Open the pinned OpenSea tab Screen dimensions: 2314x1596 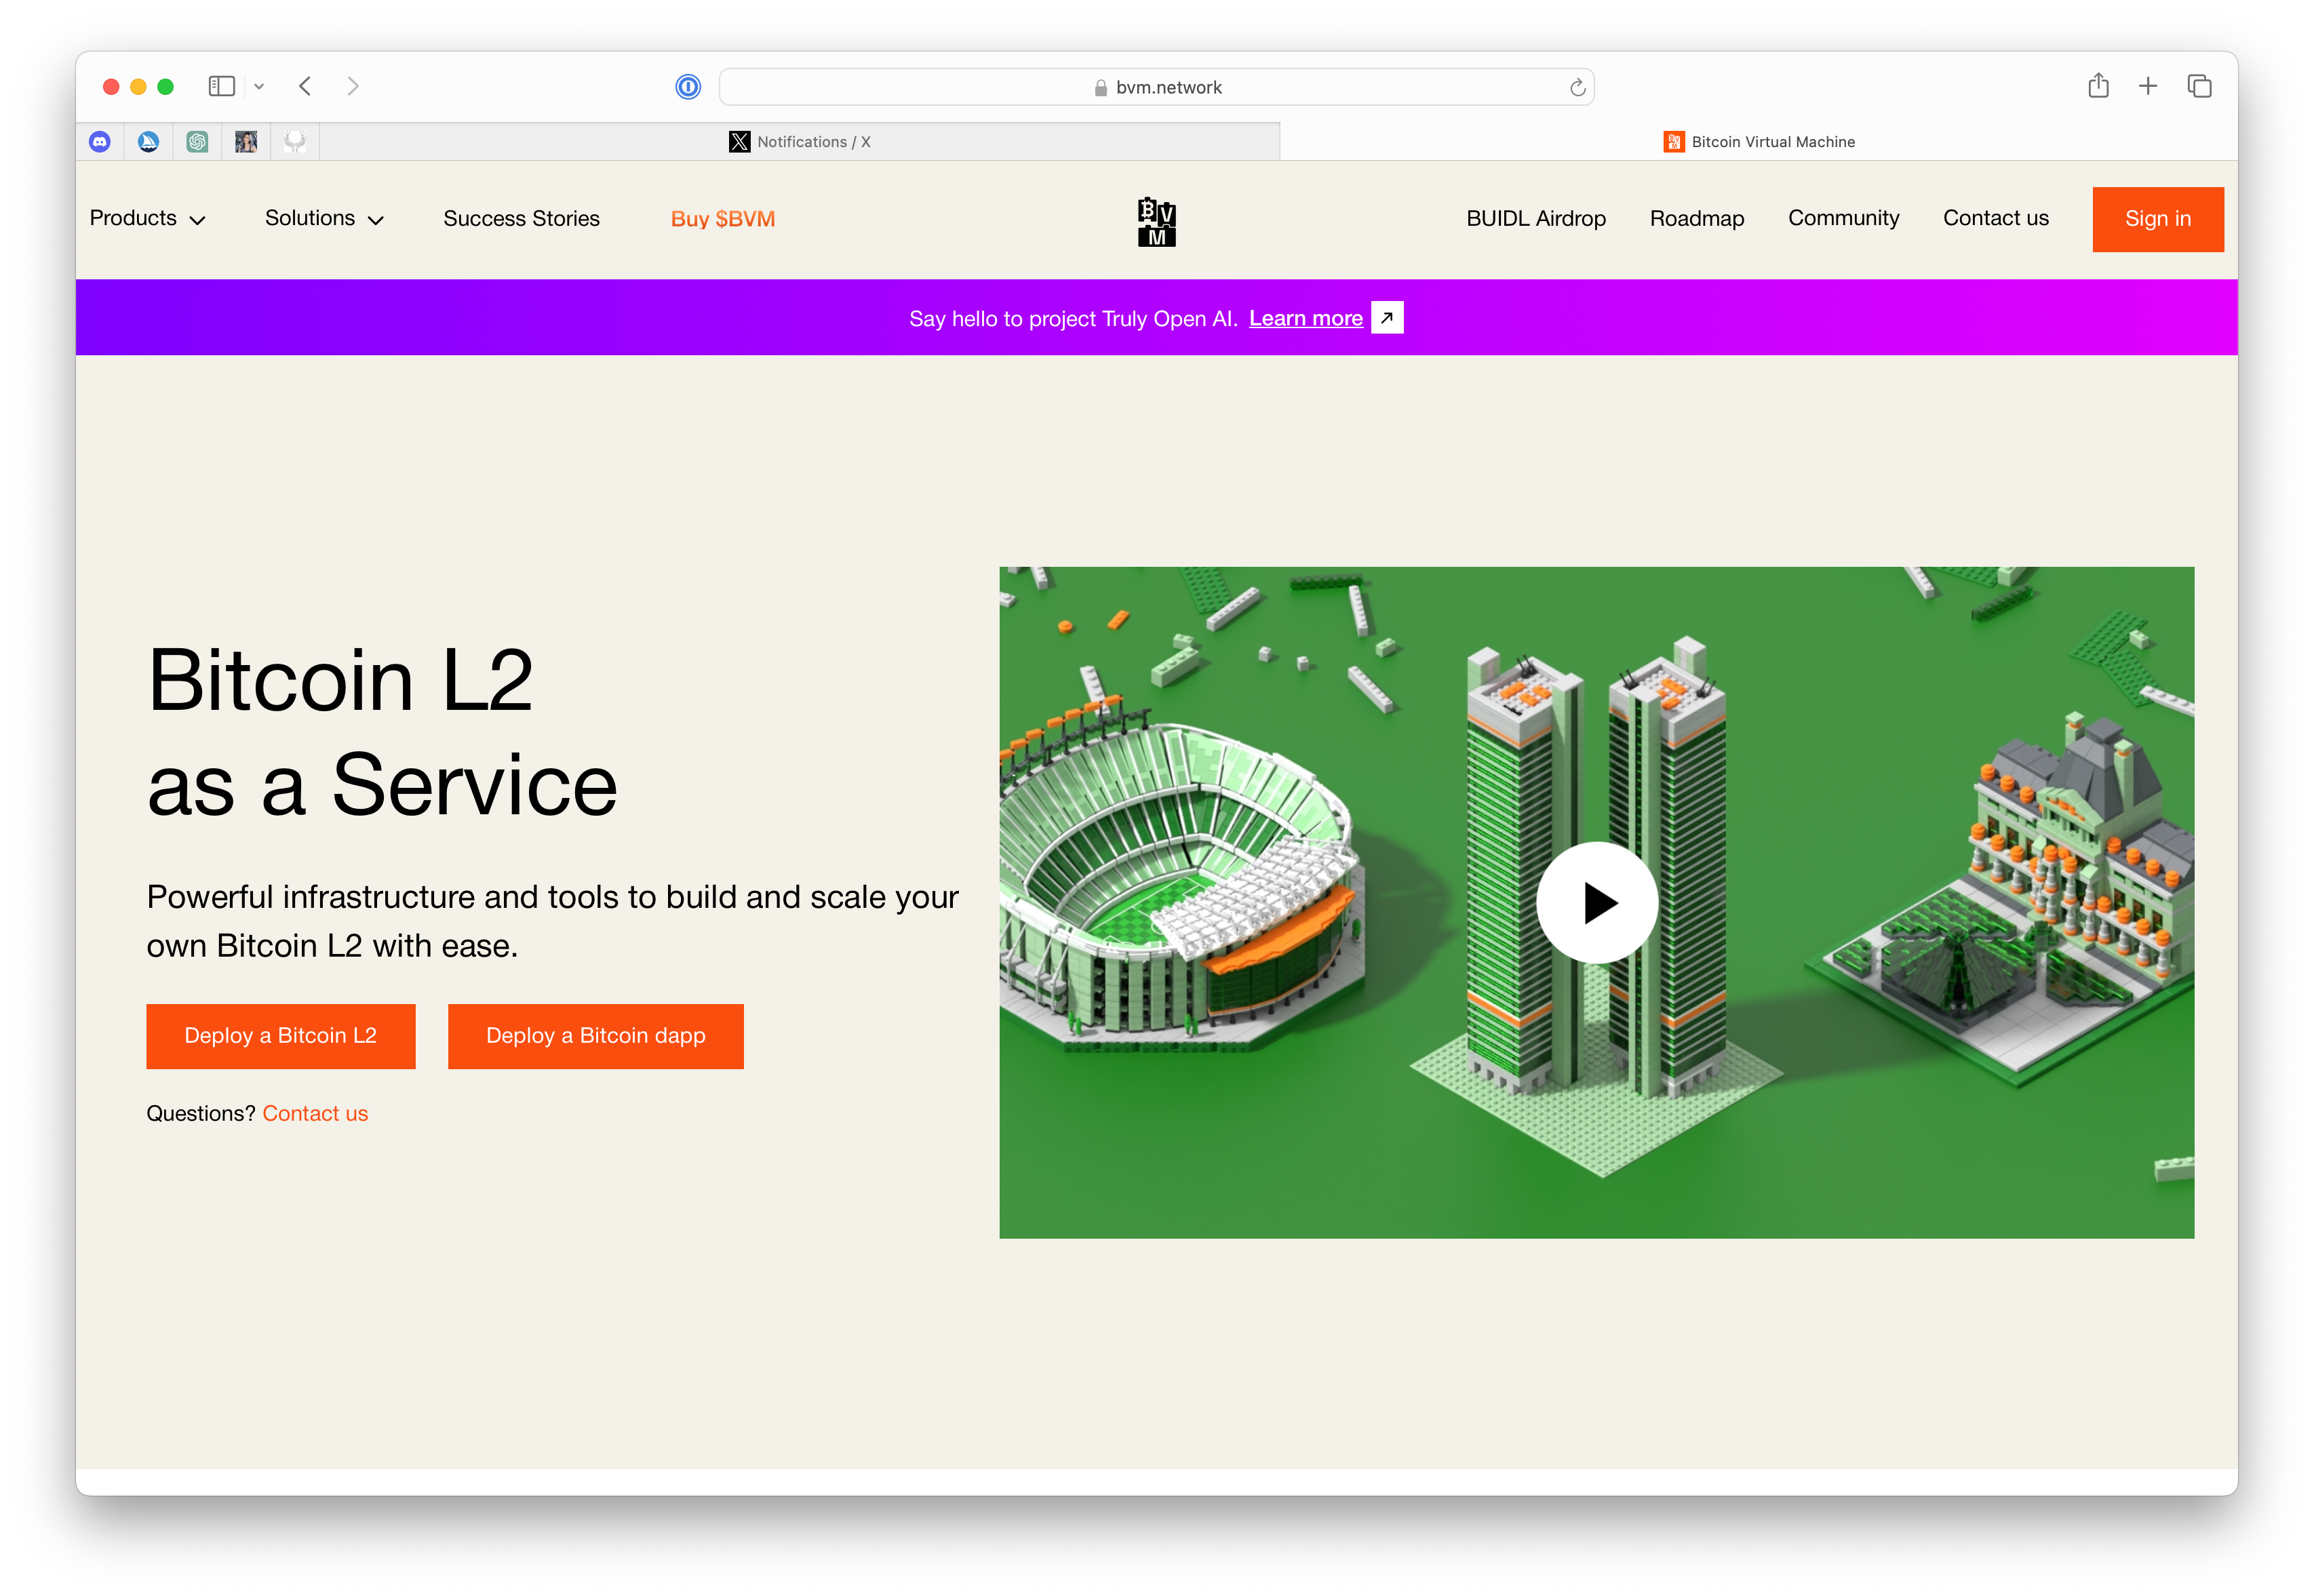tap(148, 142)
